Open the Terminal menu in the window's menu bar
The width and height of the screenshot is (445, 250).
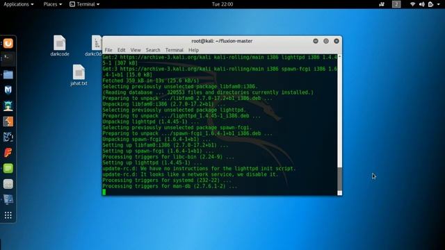click(175, 50)
